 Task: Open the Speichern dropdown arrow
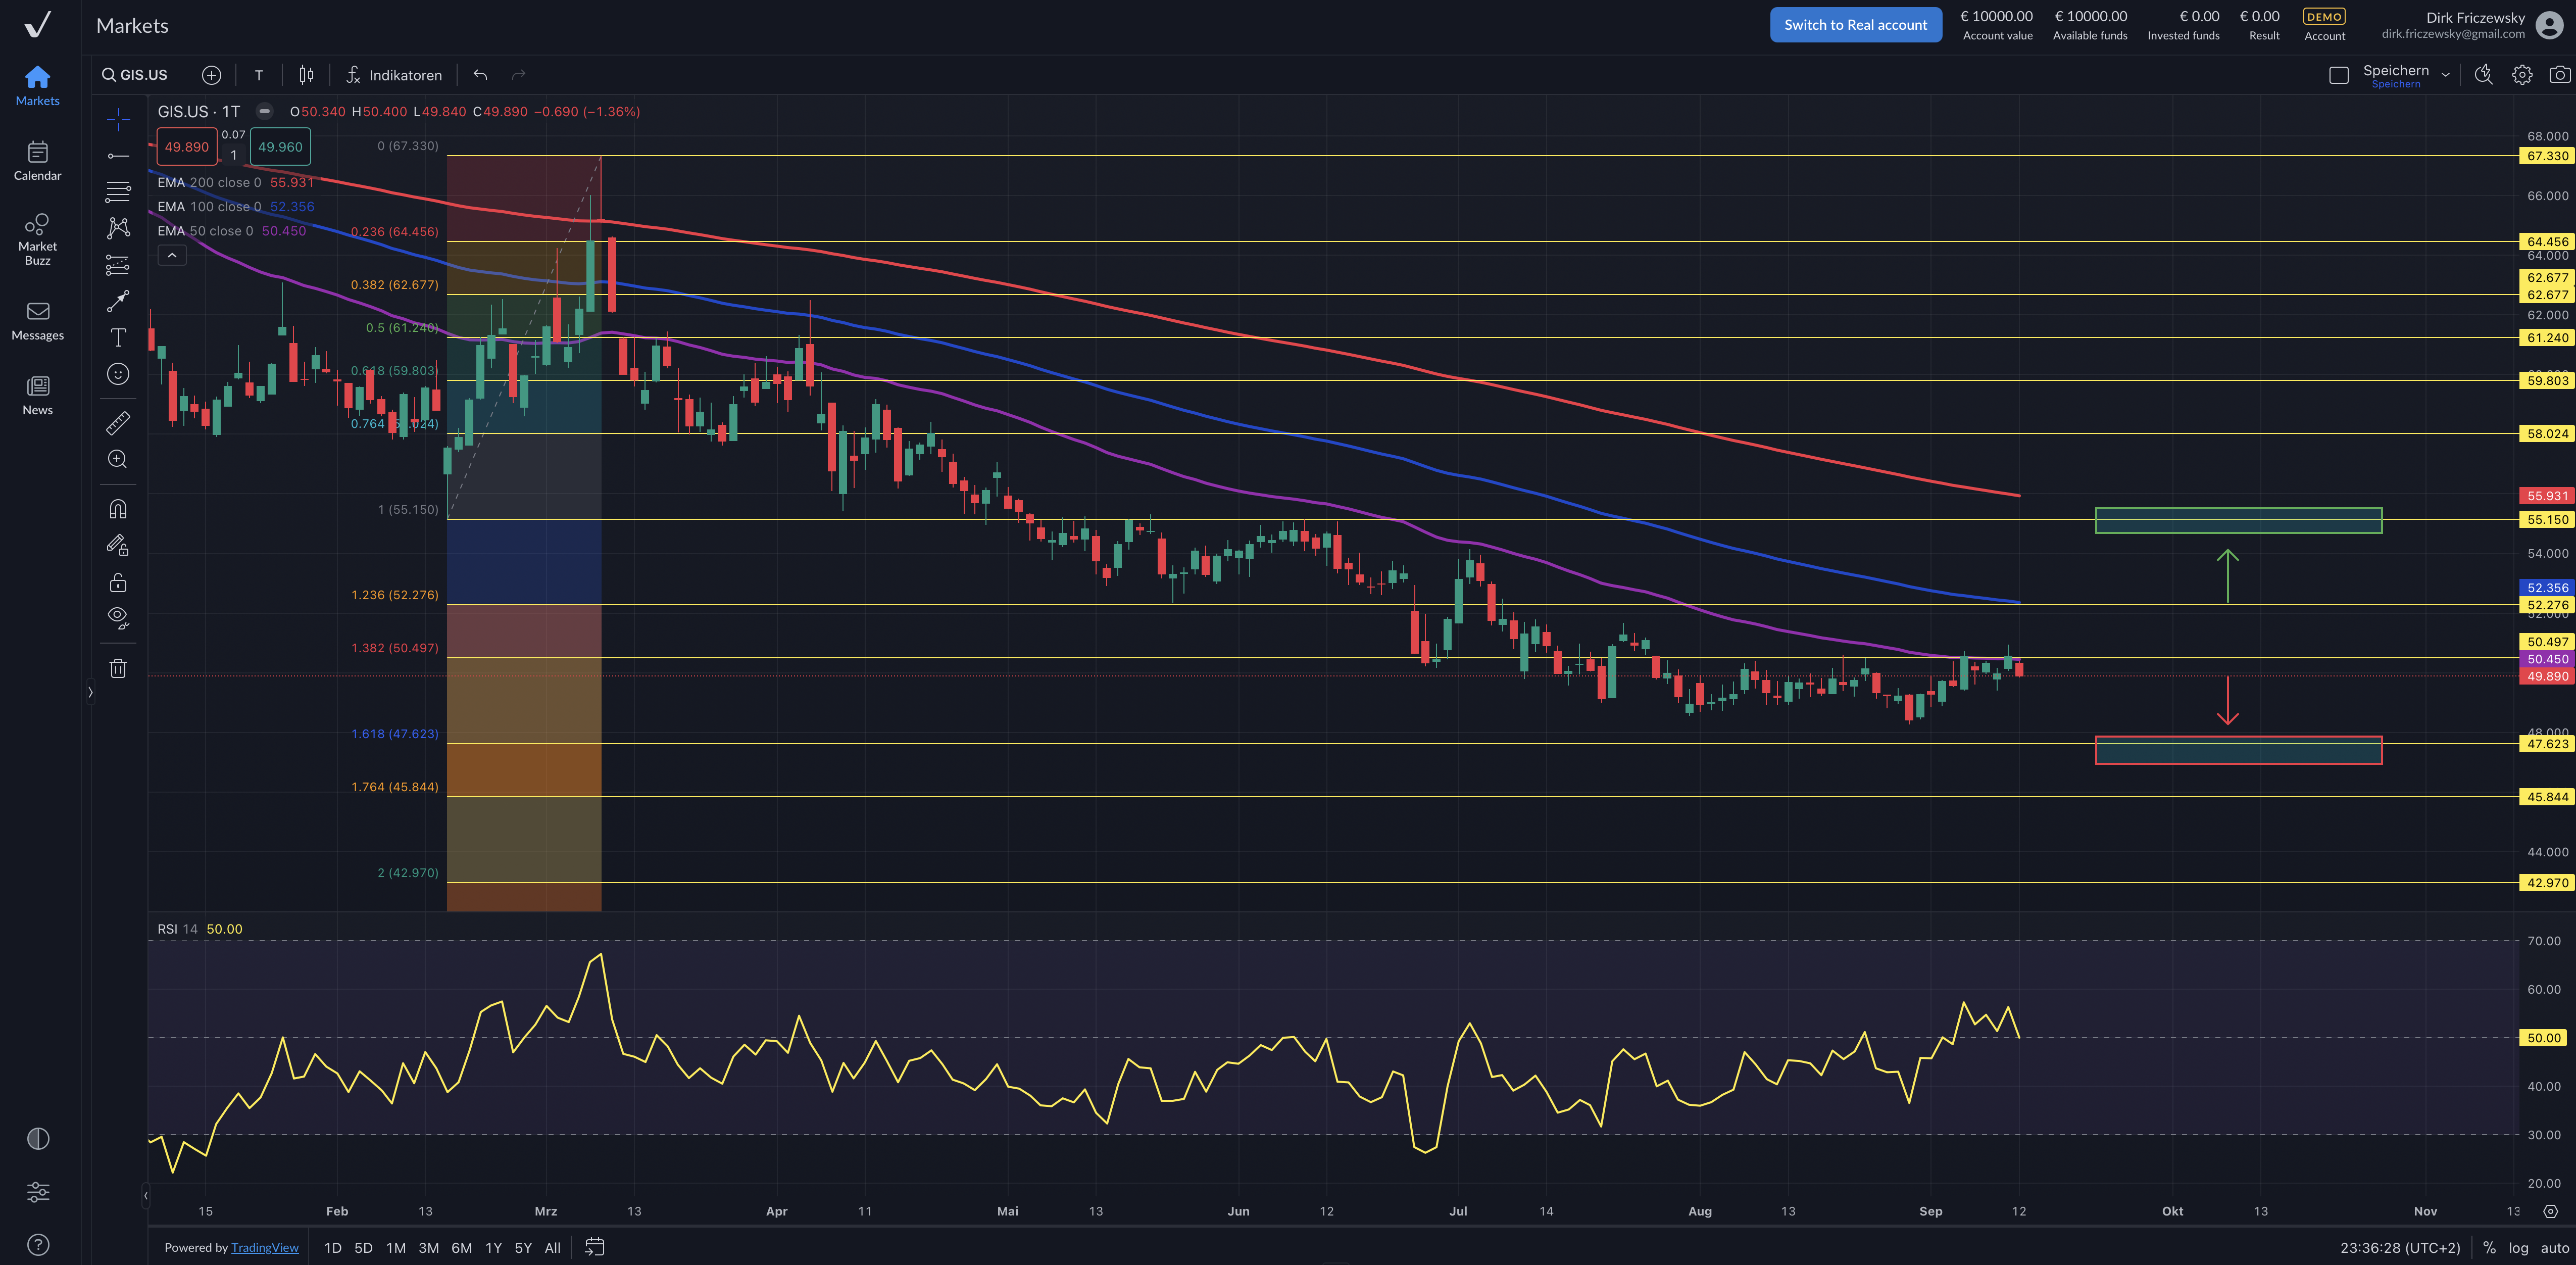click(x=2445, y=75)
